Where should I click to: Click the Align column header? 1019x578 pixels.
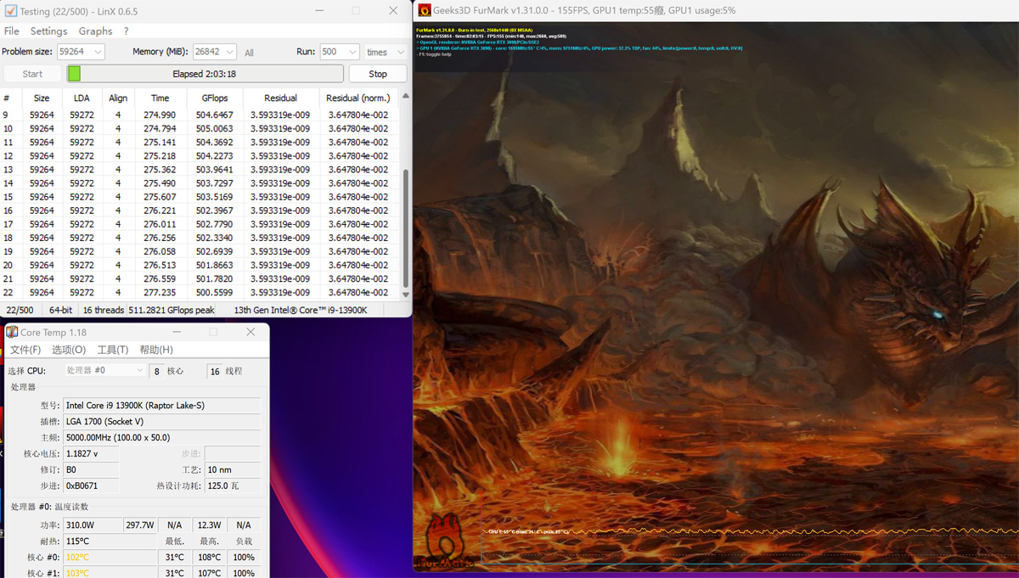click(118, 98)
